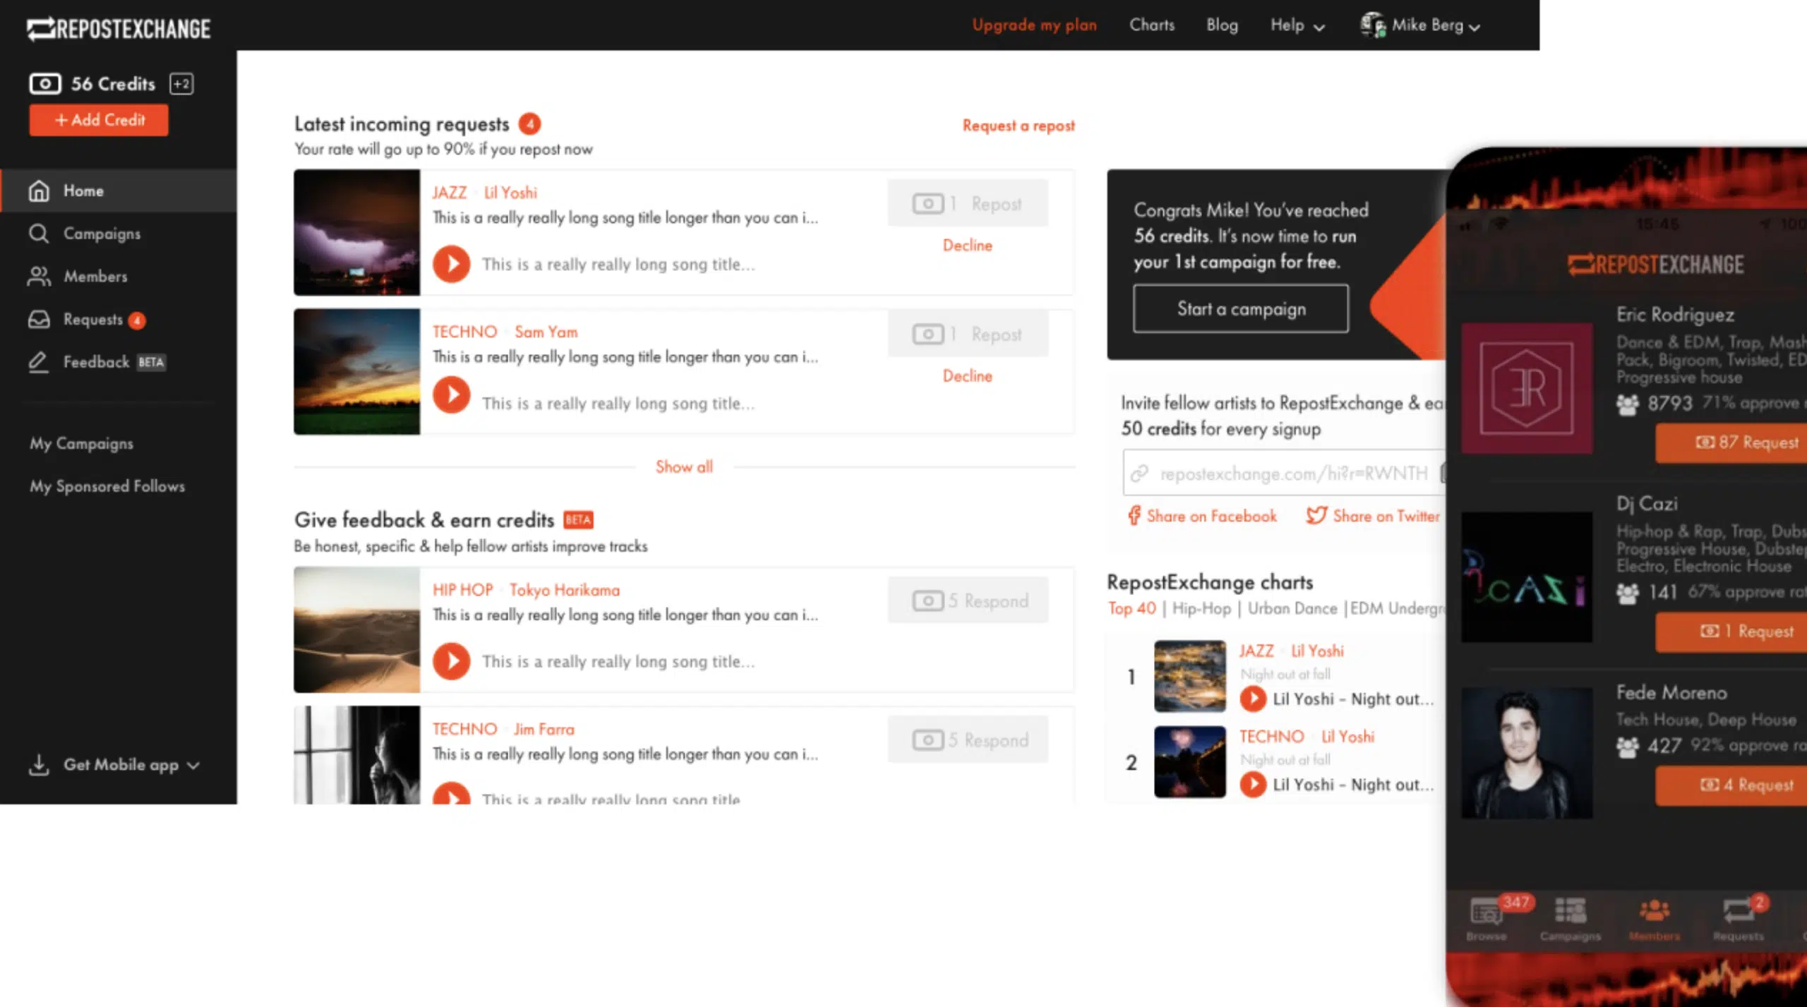The image size is (1807, 1007).
Task: Open Eric Rodriguez profile image in mobile app
Action: [1527, 388]
